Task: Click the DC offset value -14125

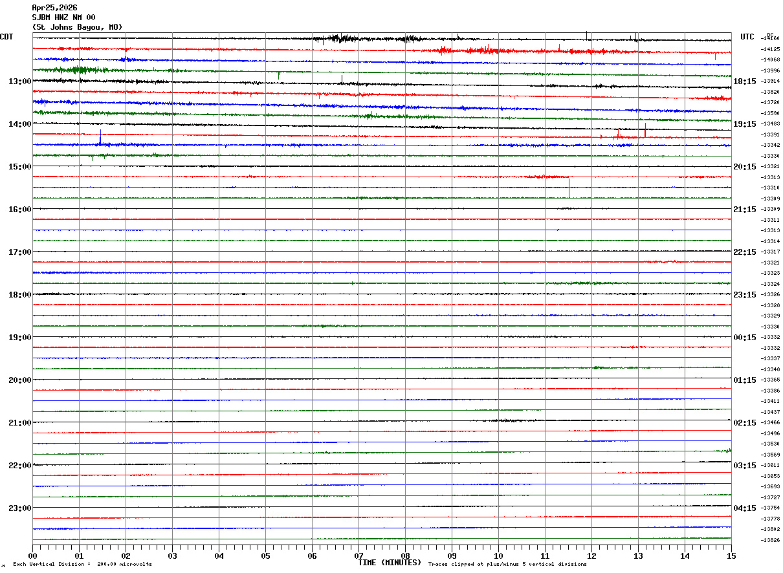Action: (x=770, y=49)
